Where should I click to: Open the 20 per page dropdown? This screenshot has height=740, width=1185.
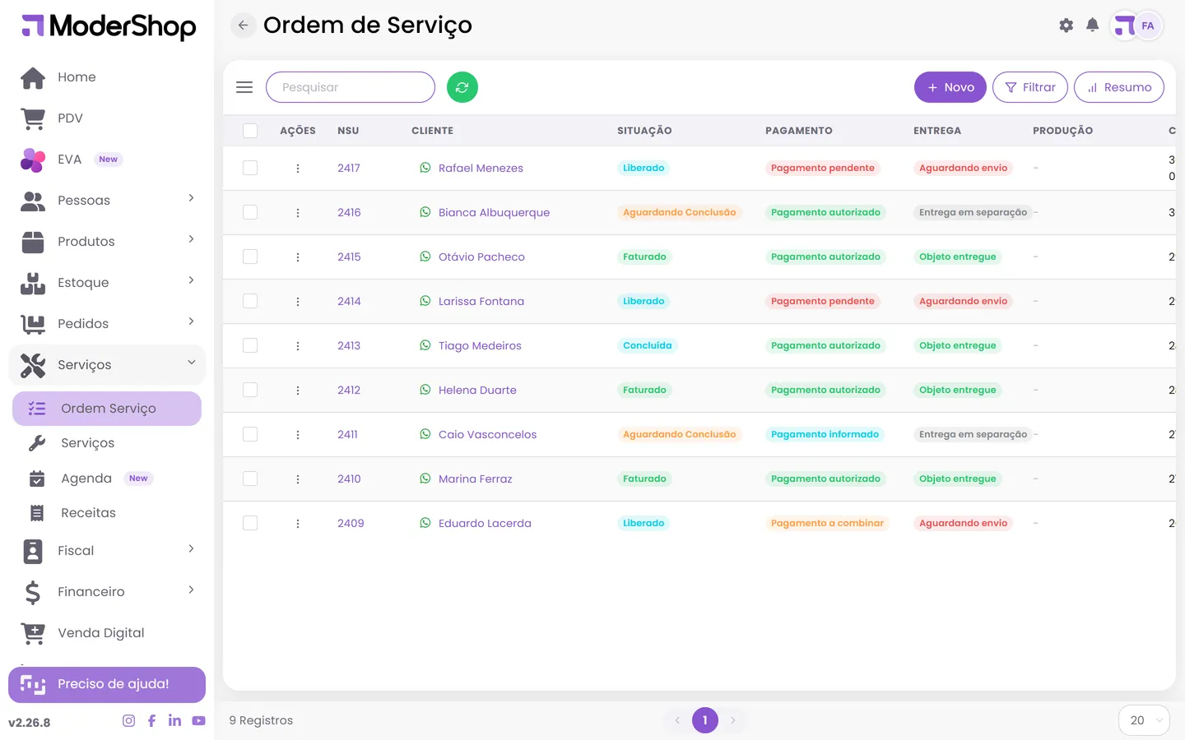pyautogui.click(x=1144, y=720)
